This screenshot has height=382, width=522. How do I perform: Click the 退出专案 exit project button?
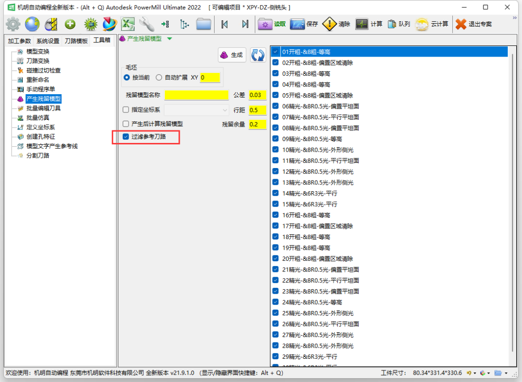pos(474,24)
